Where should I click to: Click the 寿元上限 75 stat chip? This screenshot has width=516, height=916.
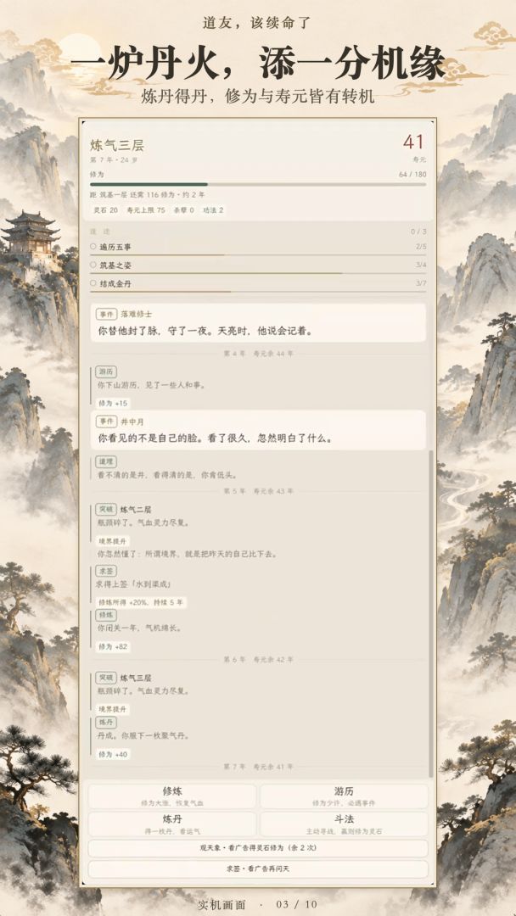[146, 209]
